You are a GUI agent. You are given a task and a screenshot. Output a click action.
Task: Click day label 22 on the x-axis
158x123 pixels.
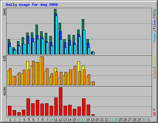106,120
